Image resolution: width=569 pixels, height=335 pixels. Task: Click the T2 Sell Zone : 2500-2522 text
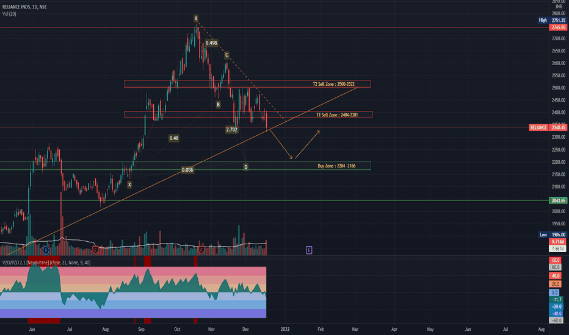333,84
